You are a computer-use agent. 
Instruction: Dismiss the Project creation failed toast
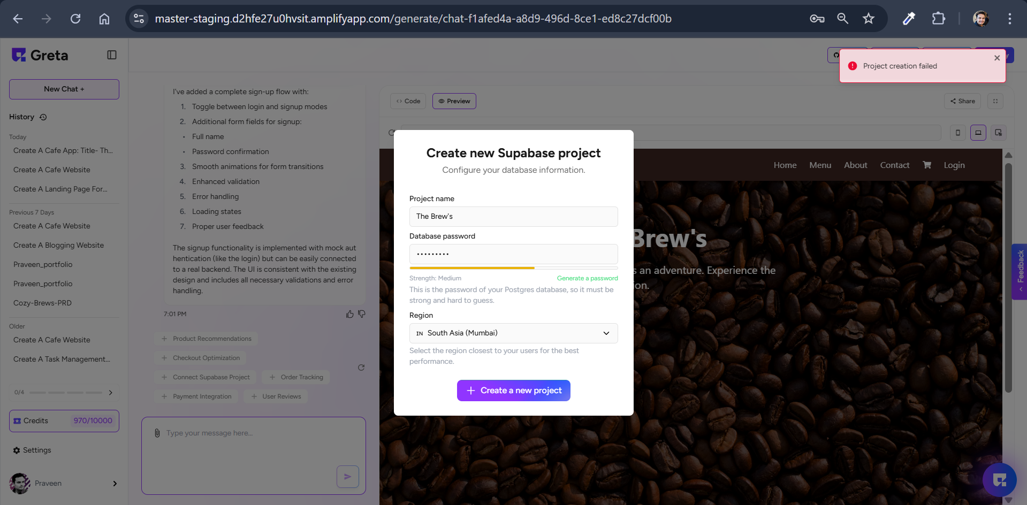click(x=997, y=58)
